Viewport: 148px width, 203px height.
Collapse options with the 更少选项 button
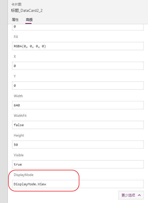(131, 195)
